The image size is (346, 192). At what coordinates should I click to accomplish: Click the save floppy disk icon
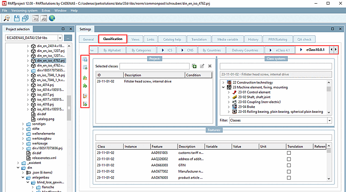17,18
